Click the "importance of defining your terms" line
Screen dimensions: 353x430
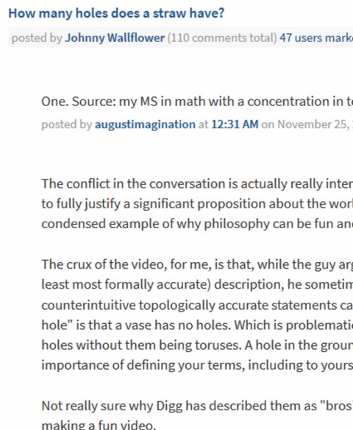tap(197, 365)
